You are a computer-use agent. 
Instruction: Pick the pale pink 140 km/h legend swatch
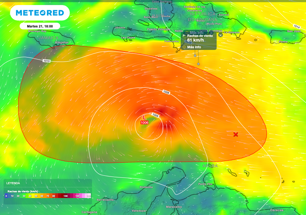pos(89,196)
